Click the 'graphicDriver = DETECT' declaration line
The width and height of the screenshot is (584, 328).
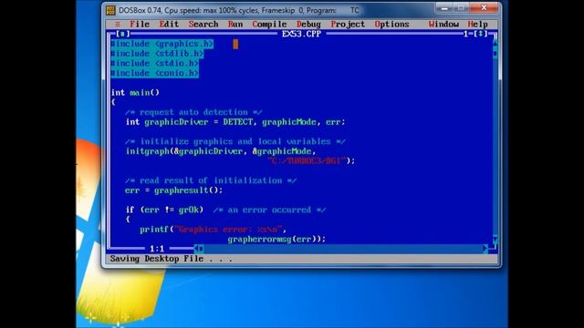[235, 122]
